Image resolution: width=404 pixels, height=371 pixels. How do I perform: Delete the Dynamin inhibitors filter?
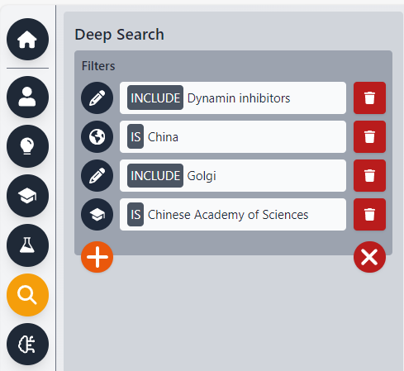click(x=369, y=98)
